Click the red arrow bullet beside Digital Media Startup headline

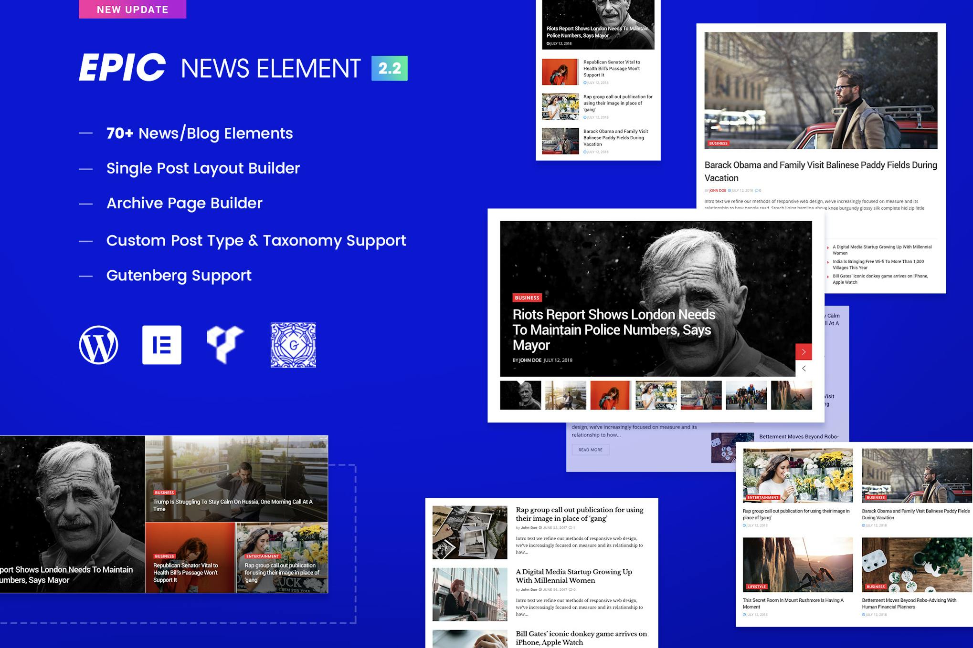(828, 247)
